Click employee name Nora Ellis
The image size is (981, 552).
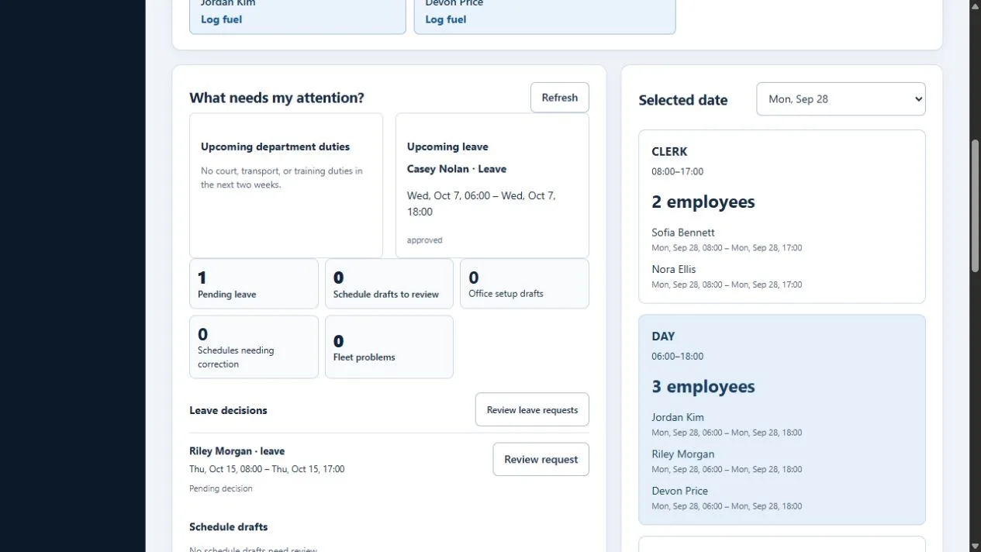[674, 269]
